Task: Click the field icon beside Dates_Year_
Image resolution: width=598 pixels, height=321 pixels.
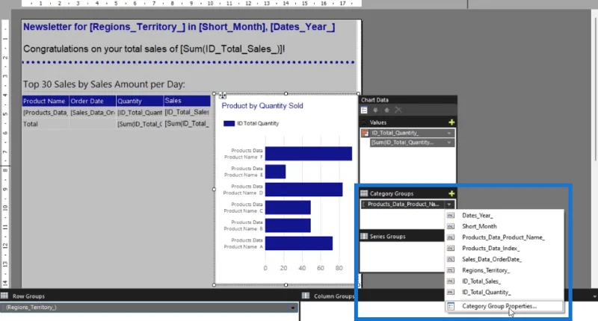Action: 451,215
